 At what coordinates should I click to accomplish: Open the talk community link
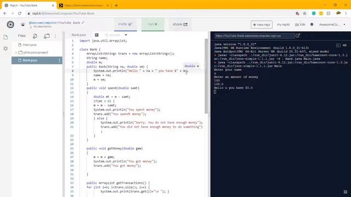300,25
